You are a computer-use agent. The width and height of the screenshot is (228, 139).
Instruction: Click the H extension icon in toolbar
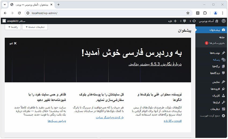[x=198, y=13]
